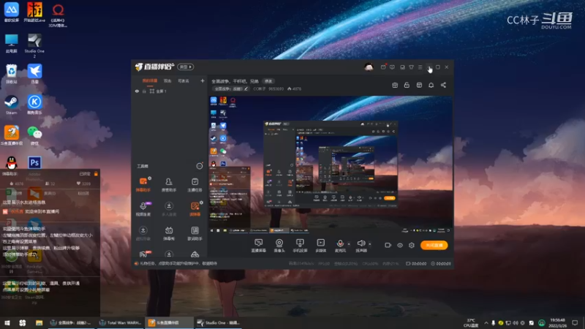Switch to 全面战争 taskbar window
This screenshot has width=585, height=329.
tap(71, 322)
